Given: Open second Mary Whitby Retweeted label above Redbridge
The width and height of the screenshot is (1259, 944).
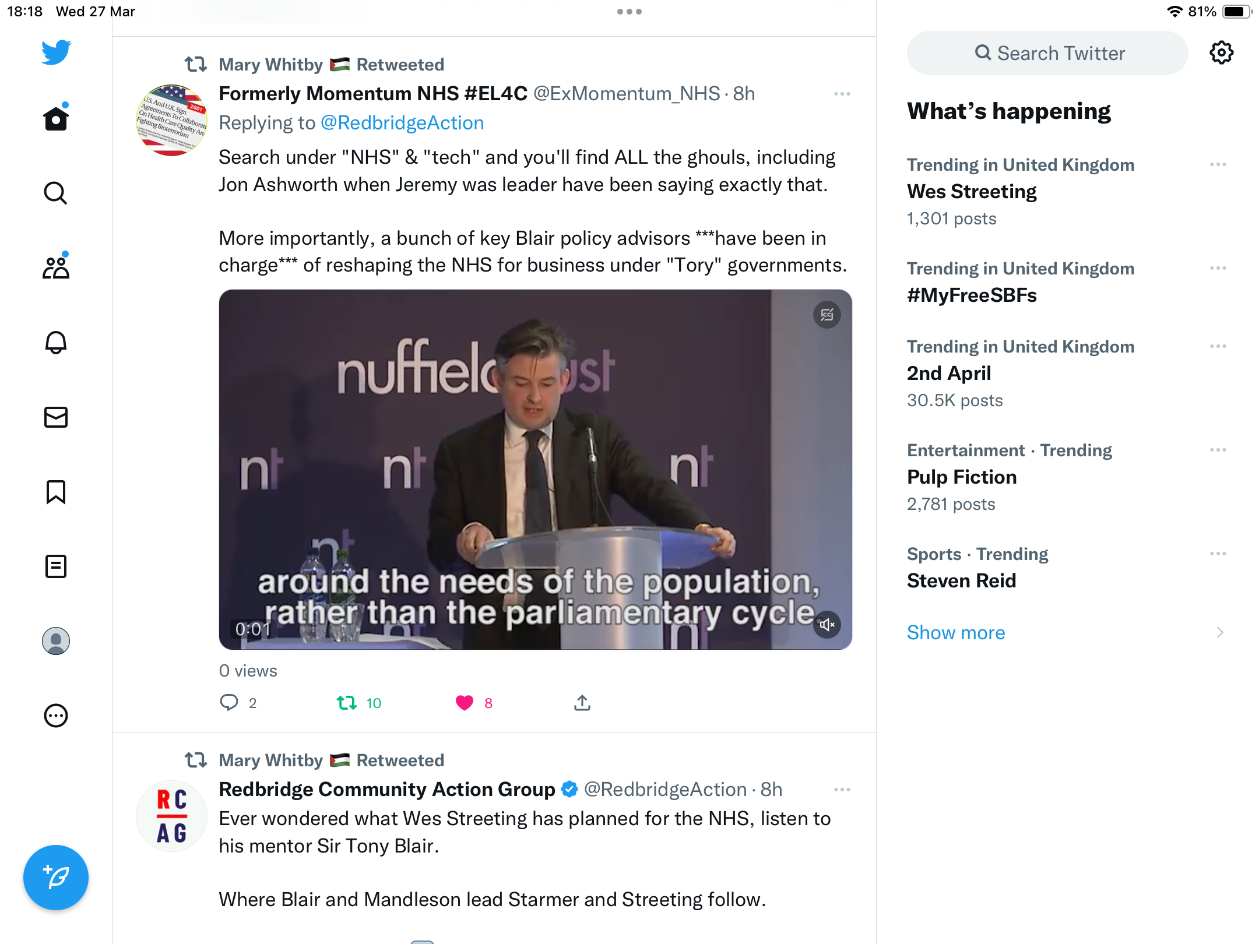Looking at the screenshot, I should 331,760.
